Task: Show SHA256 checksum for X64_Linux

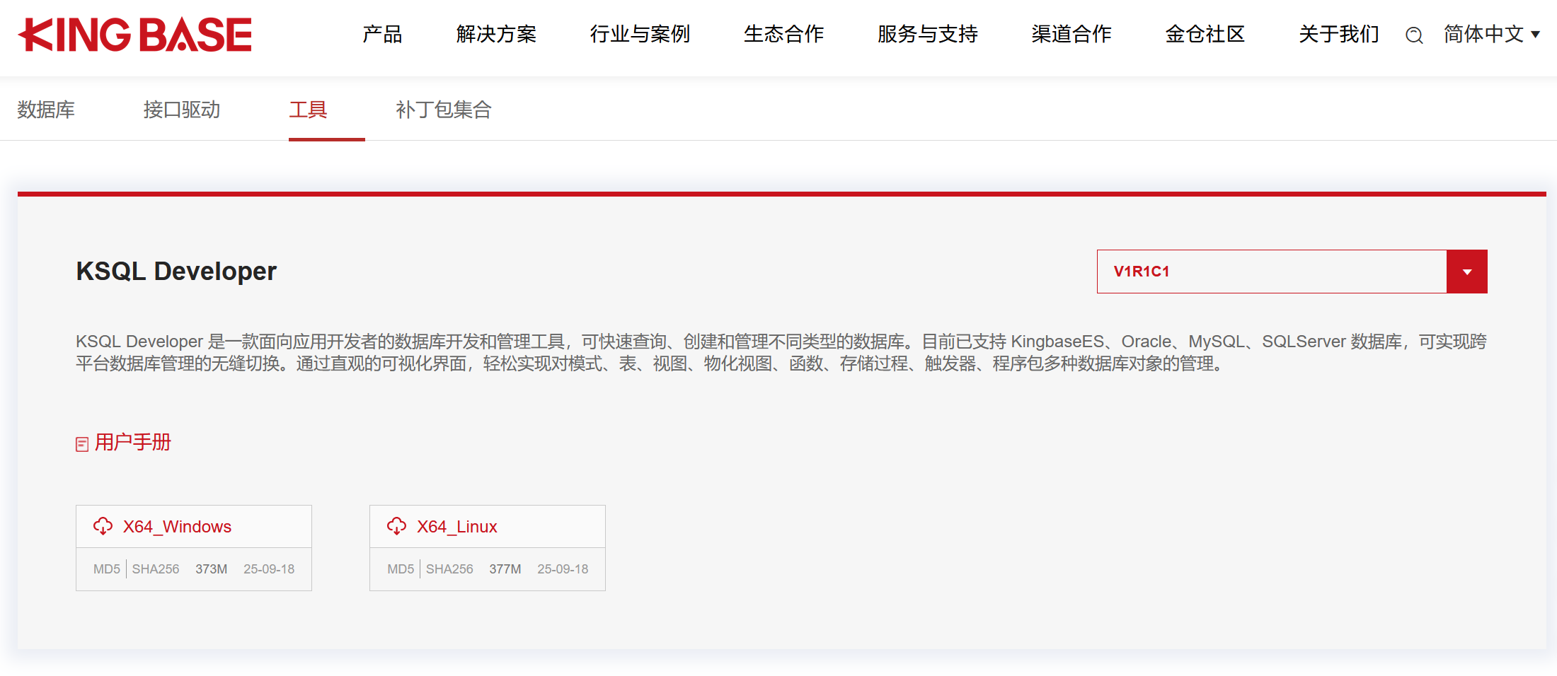Action: pyautogui.click(x=449, y=569)
